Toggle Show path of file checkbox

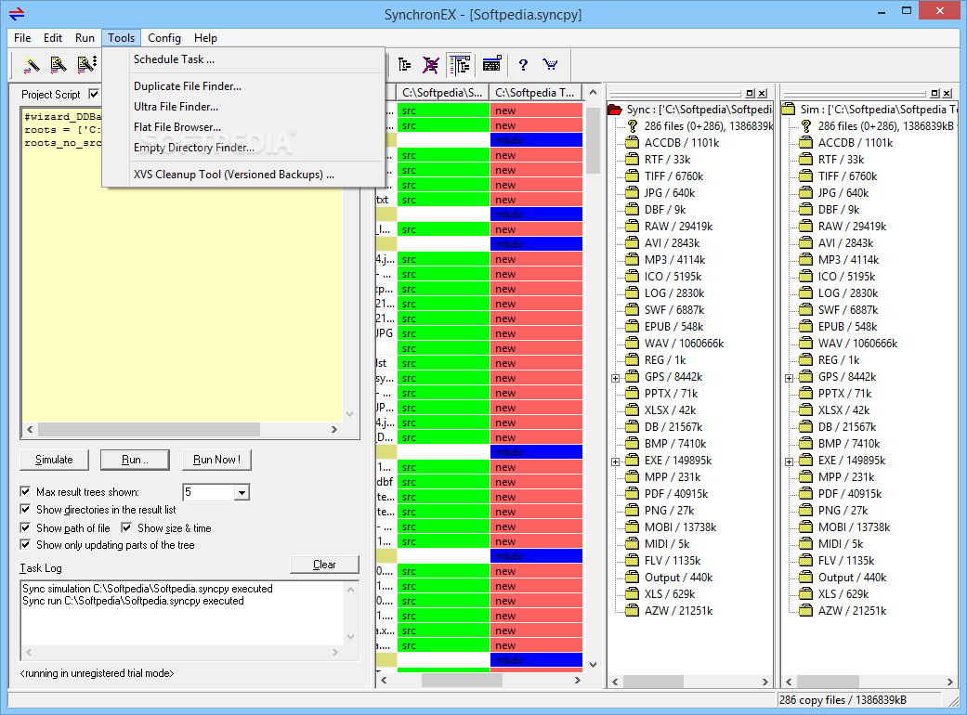(x=25, y=527)
